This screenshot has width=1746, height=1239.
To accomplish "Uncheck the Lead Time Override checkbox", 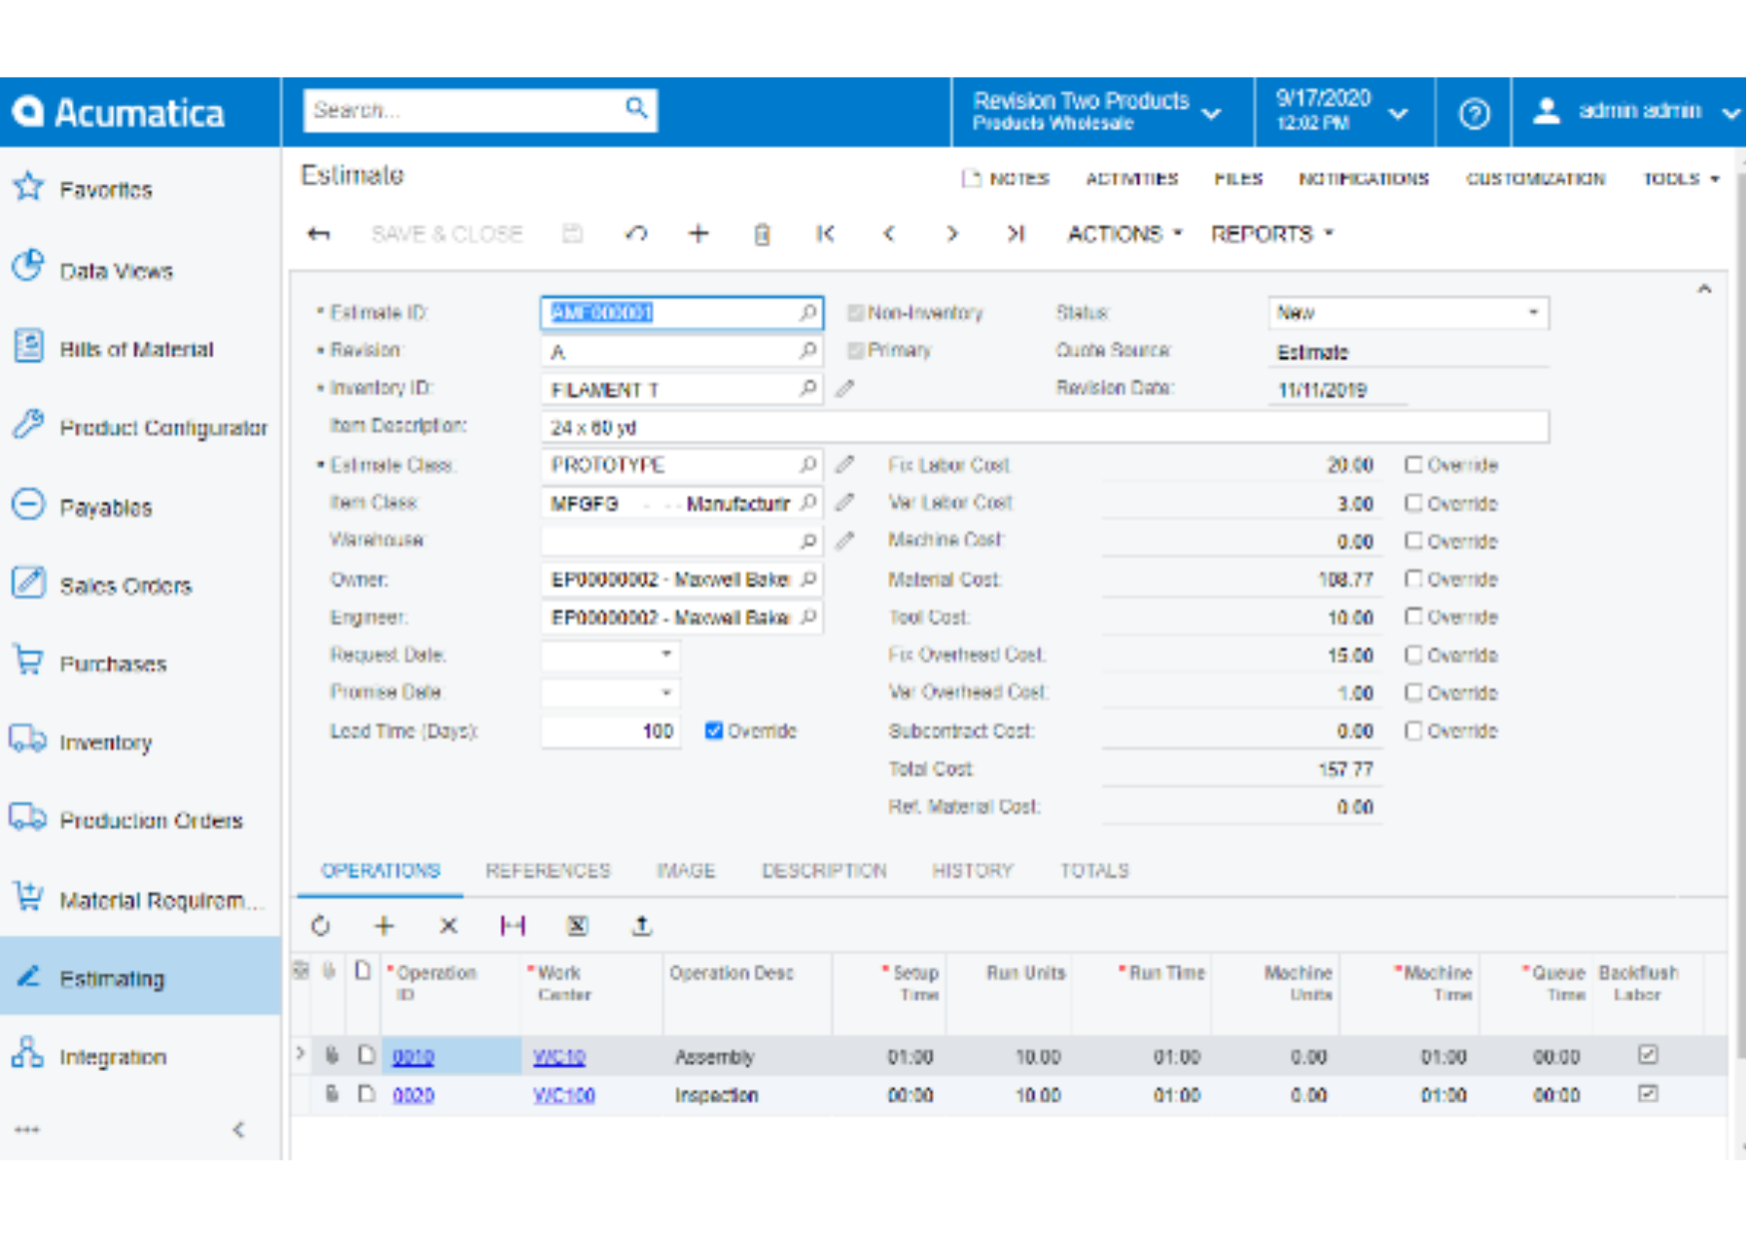I will click(x=713, y=730).
